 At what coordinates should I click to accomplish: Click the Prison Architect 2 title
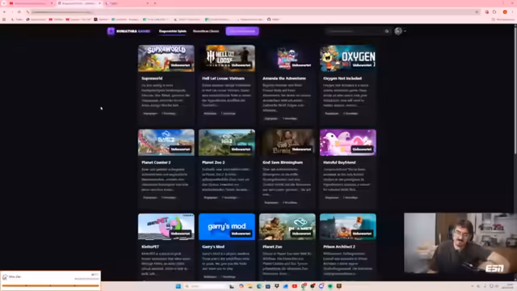(x=339, y=247)
